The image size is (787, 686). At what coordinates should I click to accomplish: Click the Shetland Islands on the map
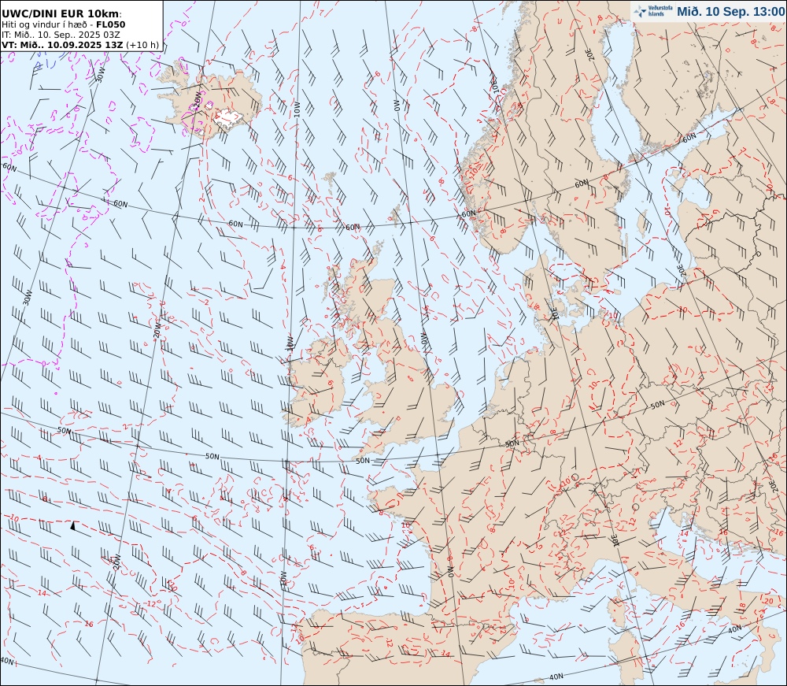(x=396, y=214)
